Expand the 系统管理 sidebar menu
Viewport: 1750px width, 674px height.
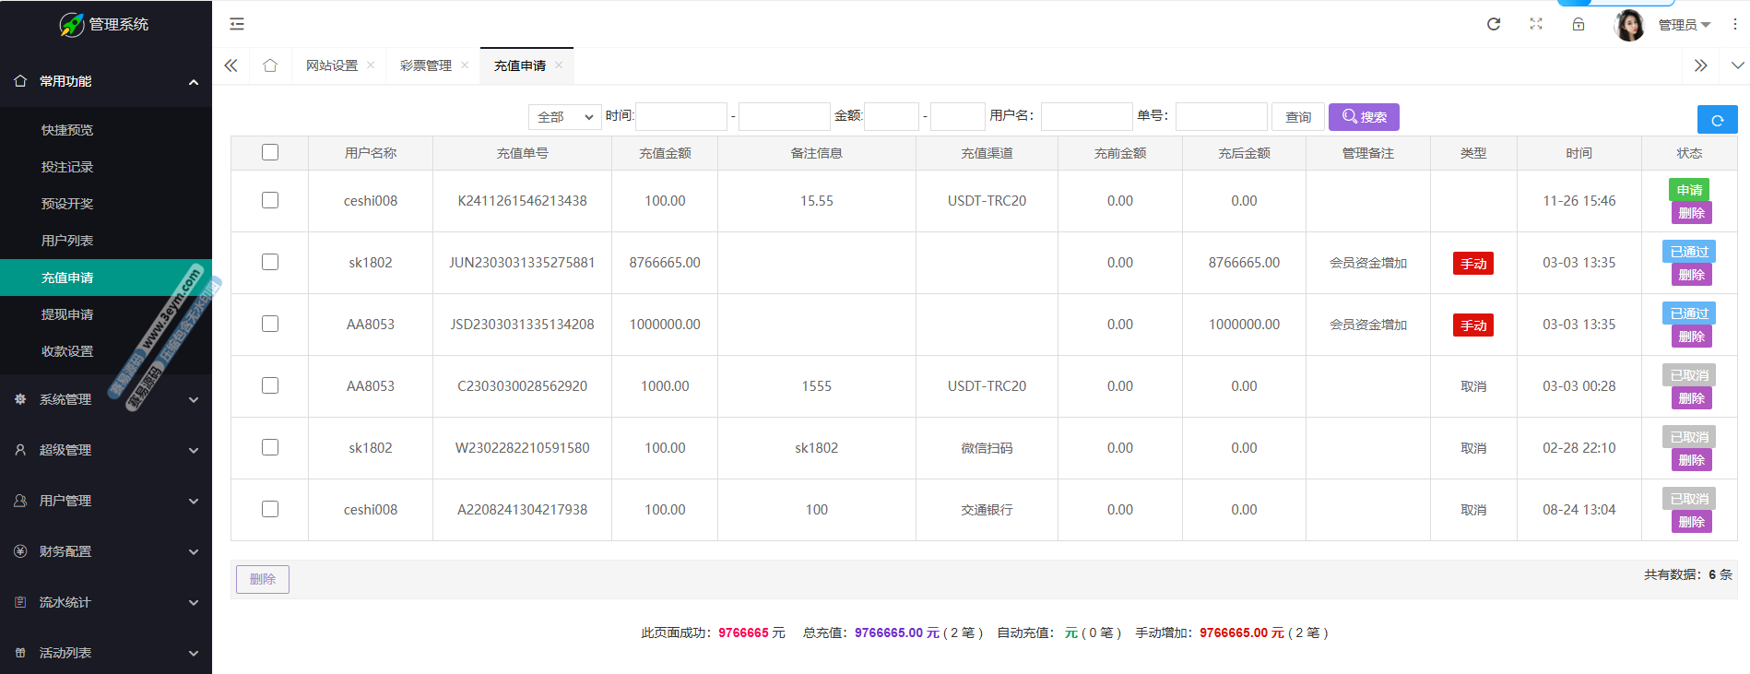[106, 399]
